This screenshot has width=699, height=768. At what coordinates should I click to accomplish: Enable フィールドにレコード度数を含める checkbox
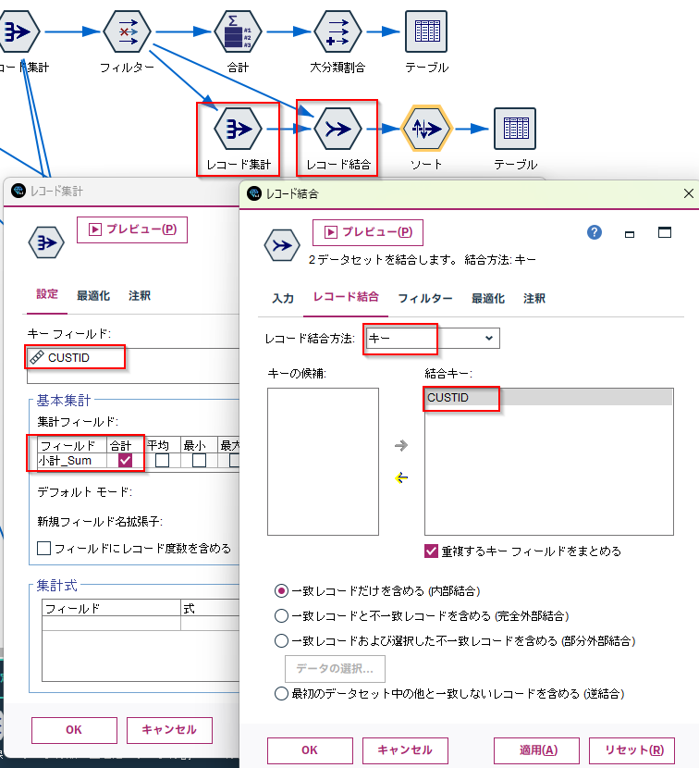point(44,548)
